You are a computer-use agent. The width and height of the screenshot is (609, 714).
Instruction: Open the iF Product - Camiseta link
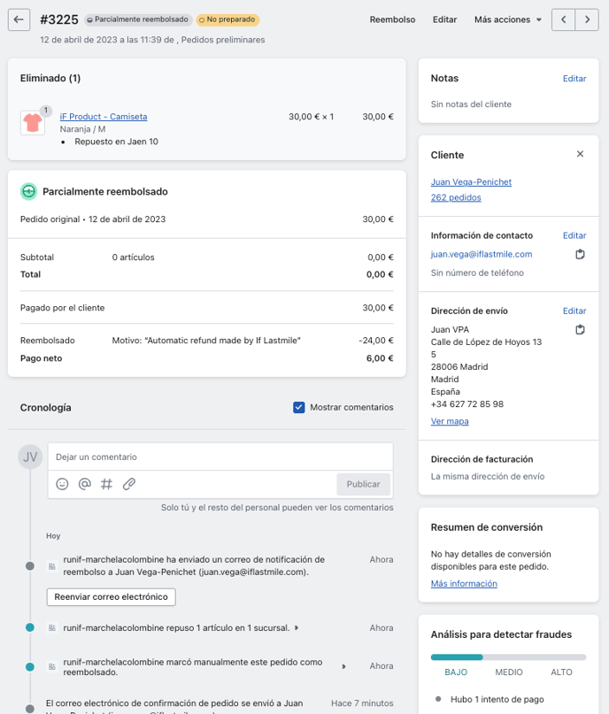click(x=104, y=117)
